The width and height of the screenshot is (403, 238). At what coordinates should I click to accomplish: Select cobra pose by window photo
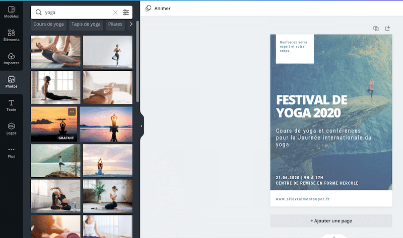coord(55,87)
